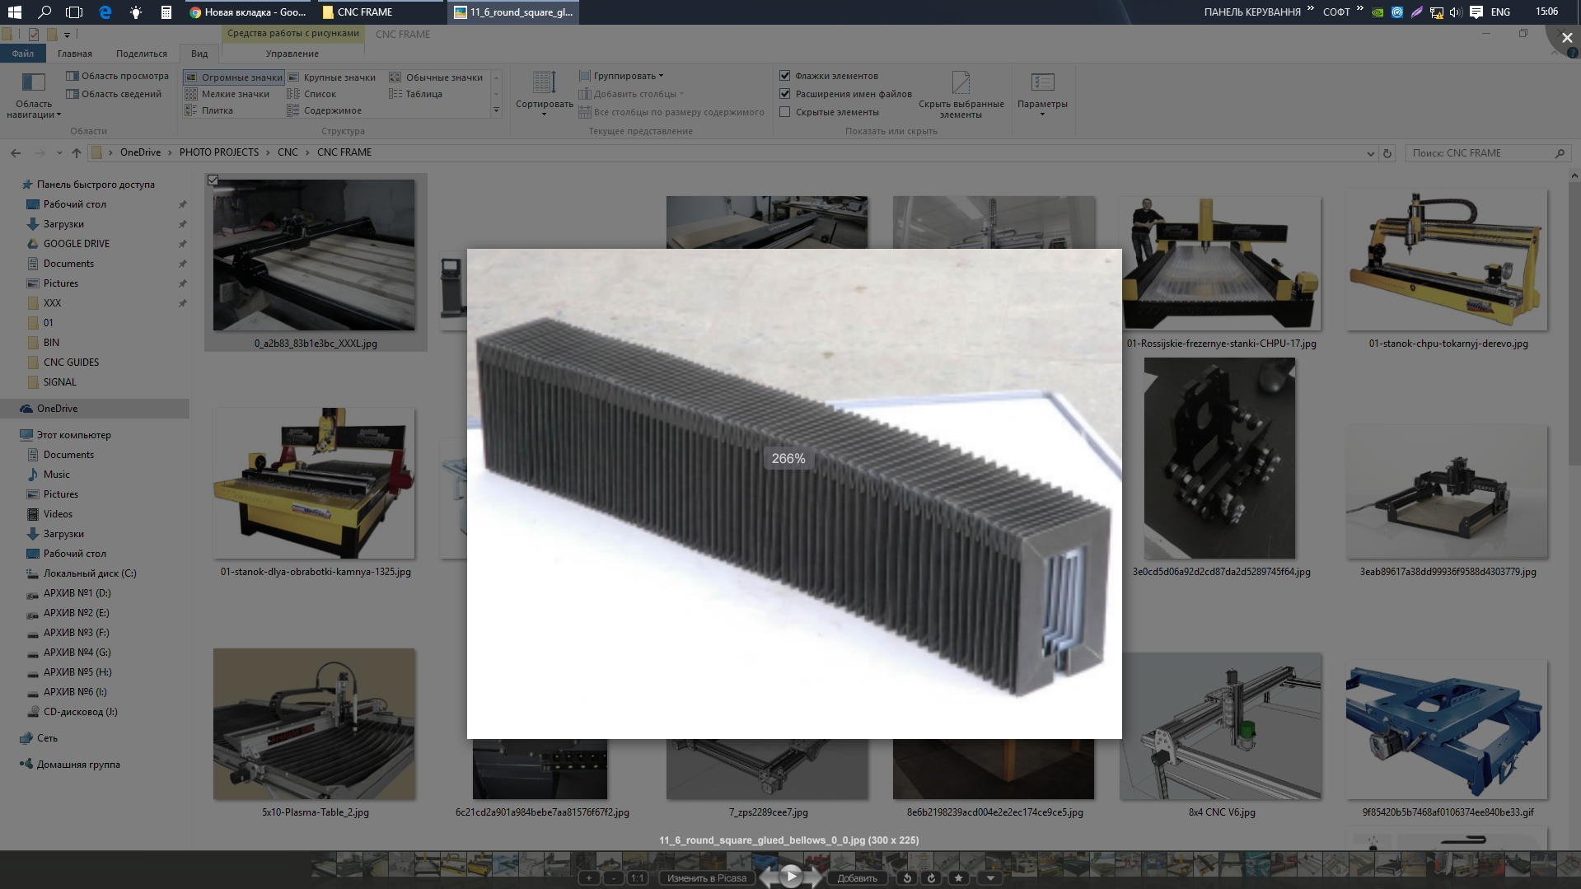
Task: Zoom in with the plus button in the photo viewer
Action: point(589,878)
